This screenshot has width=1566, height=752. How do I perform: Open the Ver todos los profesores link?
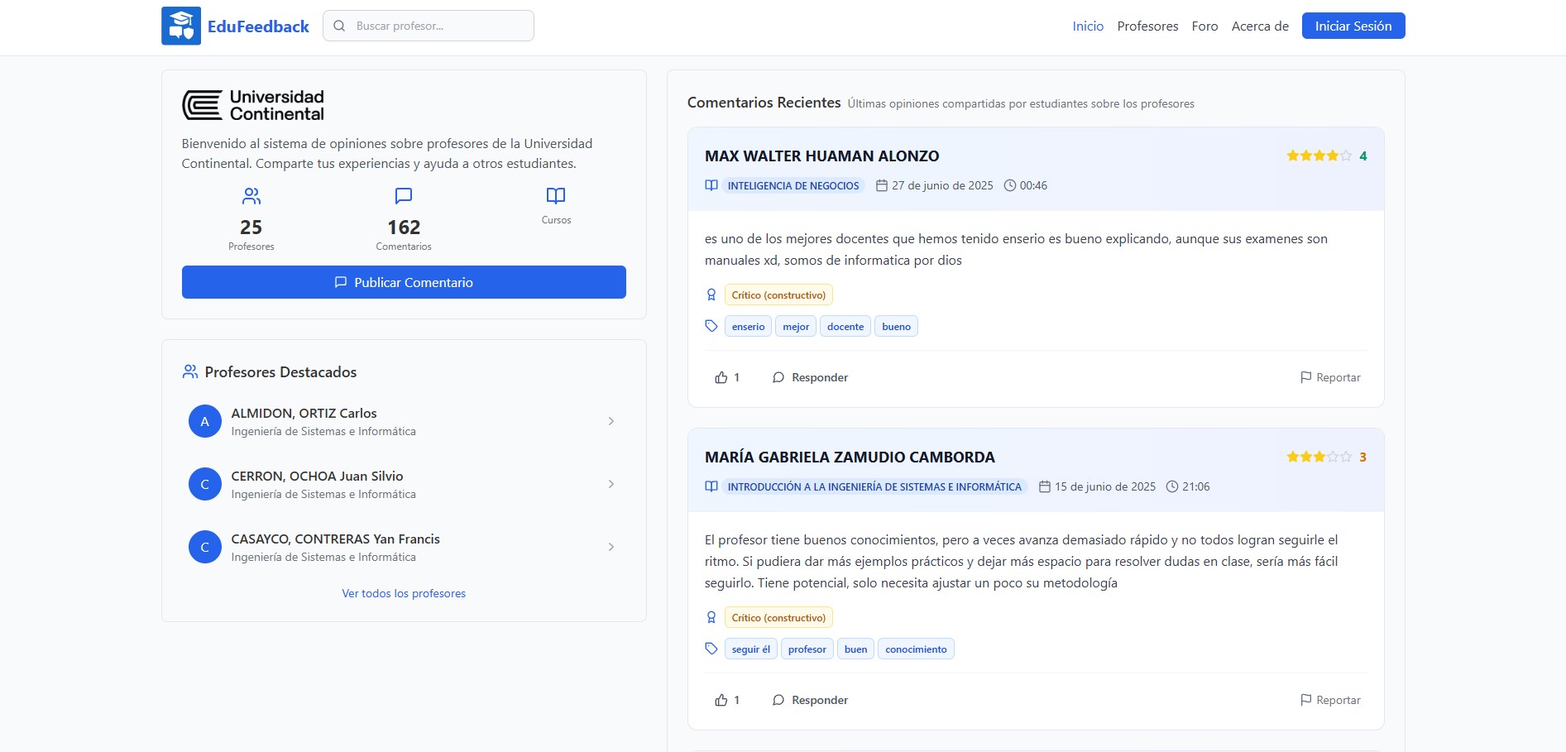404,593
